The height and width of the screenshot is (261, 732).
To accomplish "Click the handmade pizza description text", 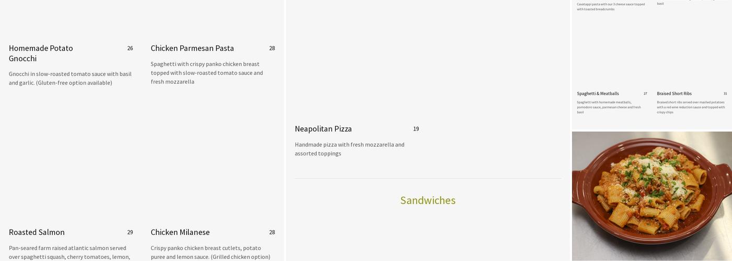I will click(349, 149).
